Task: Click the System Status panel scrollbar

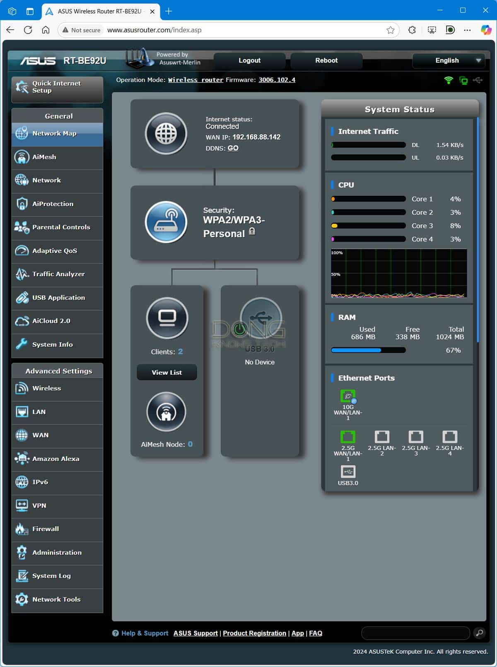Action: 478,230
